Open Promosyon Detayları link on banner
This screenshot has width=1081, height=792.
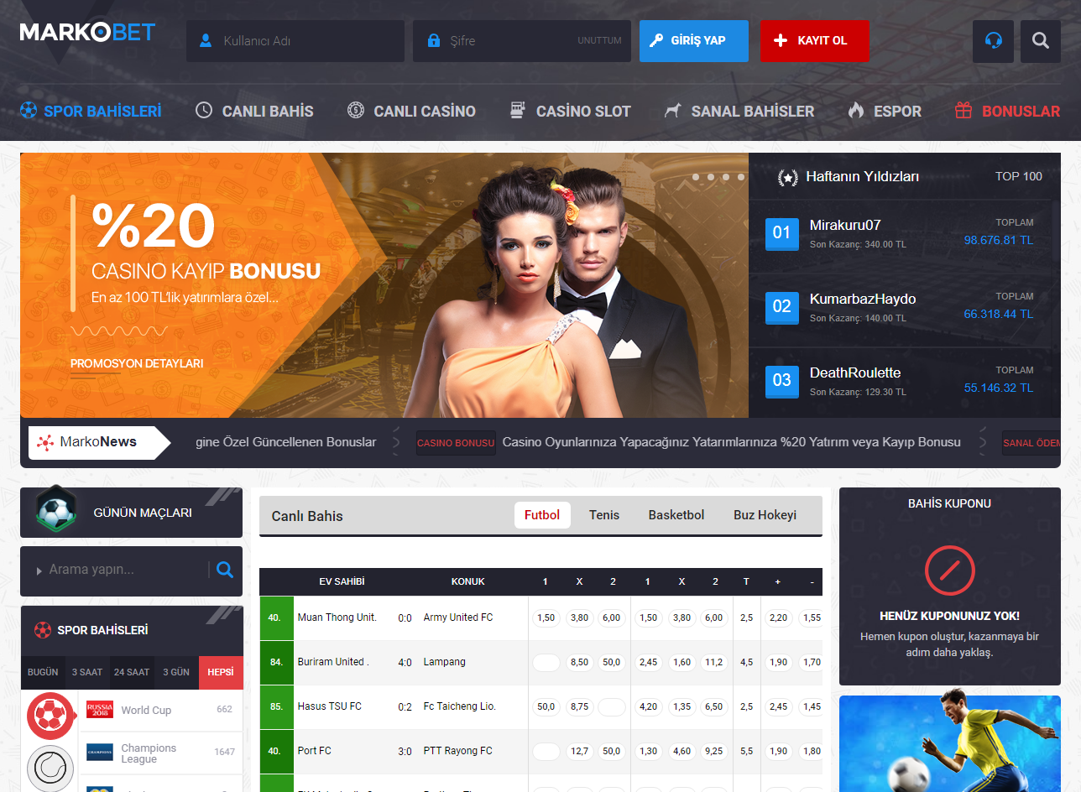point(137,363)
